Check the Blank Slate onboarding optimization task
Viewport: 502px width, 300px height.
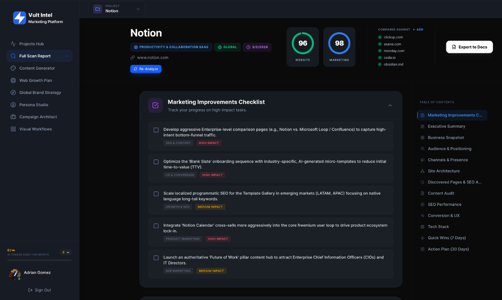[x=156, y=161]
